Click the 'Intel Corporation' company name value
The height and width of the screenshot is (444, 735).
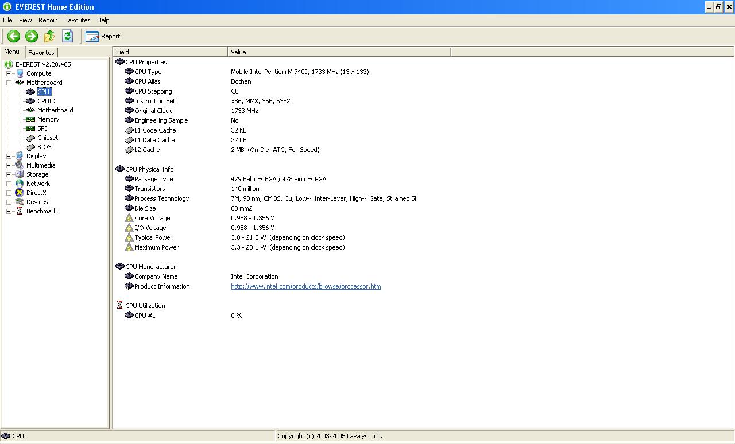(254, 276)
